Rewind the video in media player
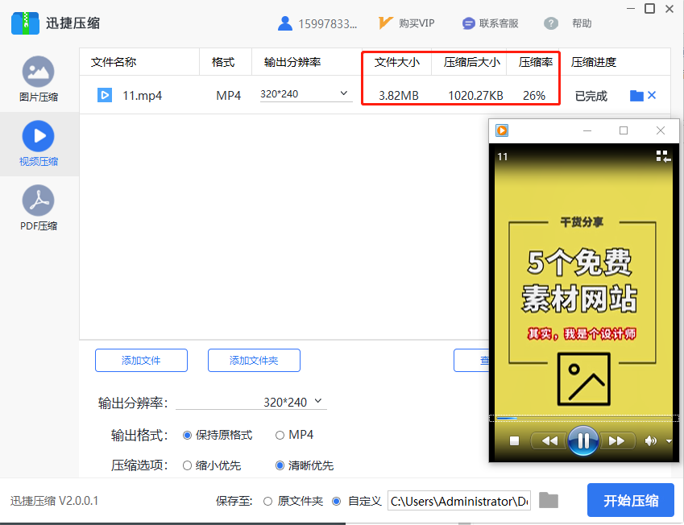Image resolution: width=684 pixels, height=525 pixels. click(x=549, y=440)
